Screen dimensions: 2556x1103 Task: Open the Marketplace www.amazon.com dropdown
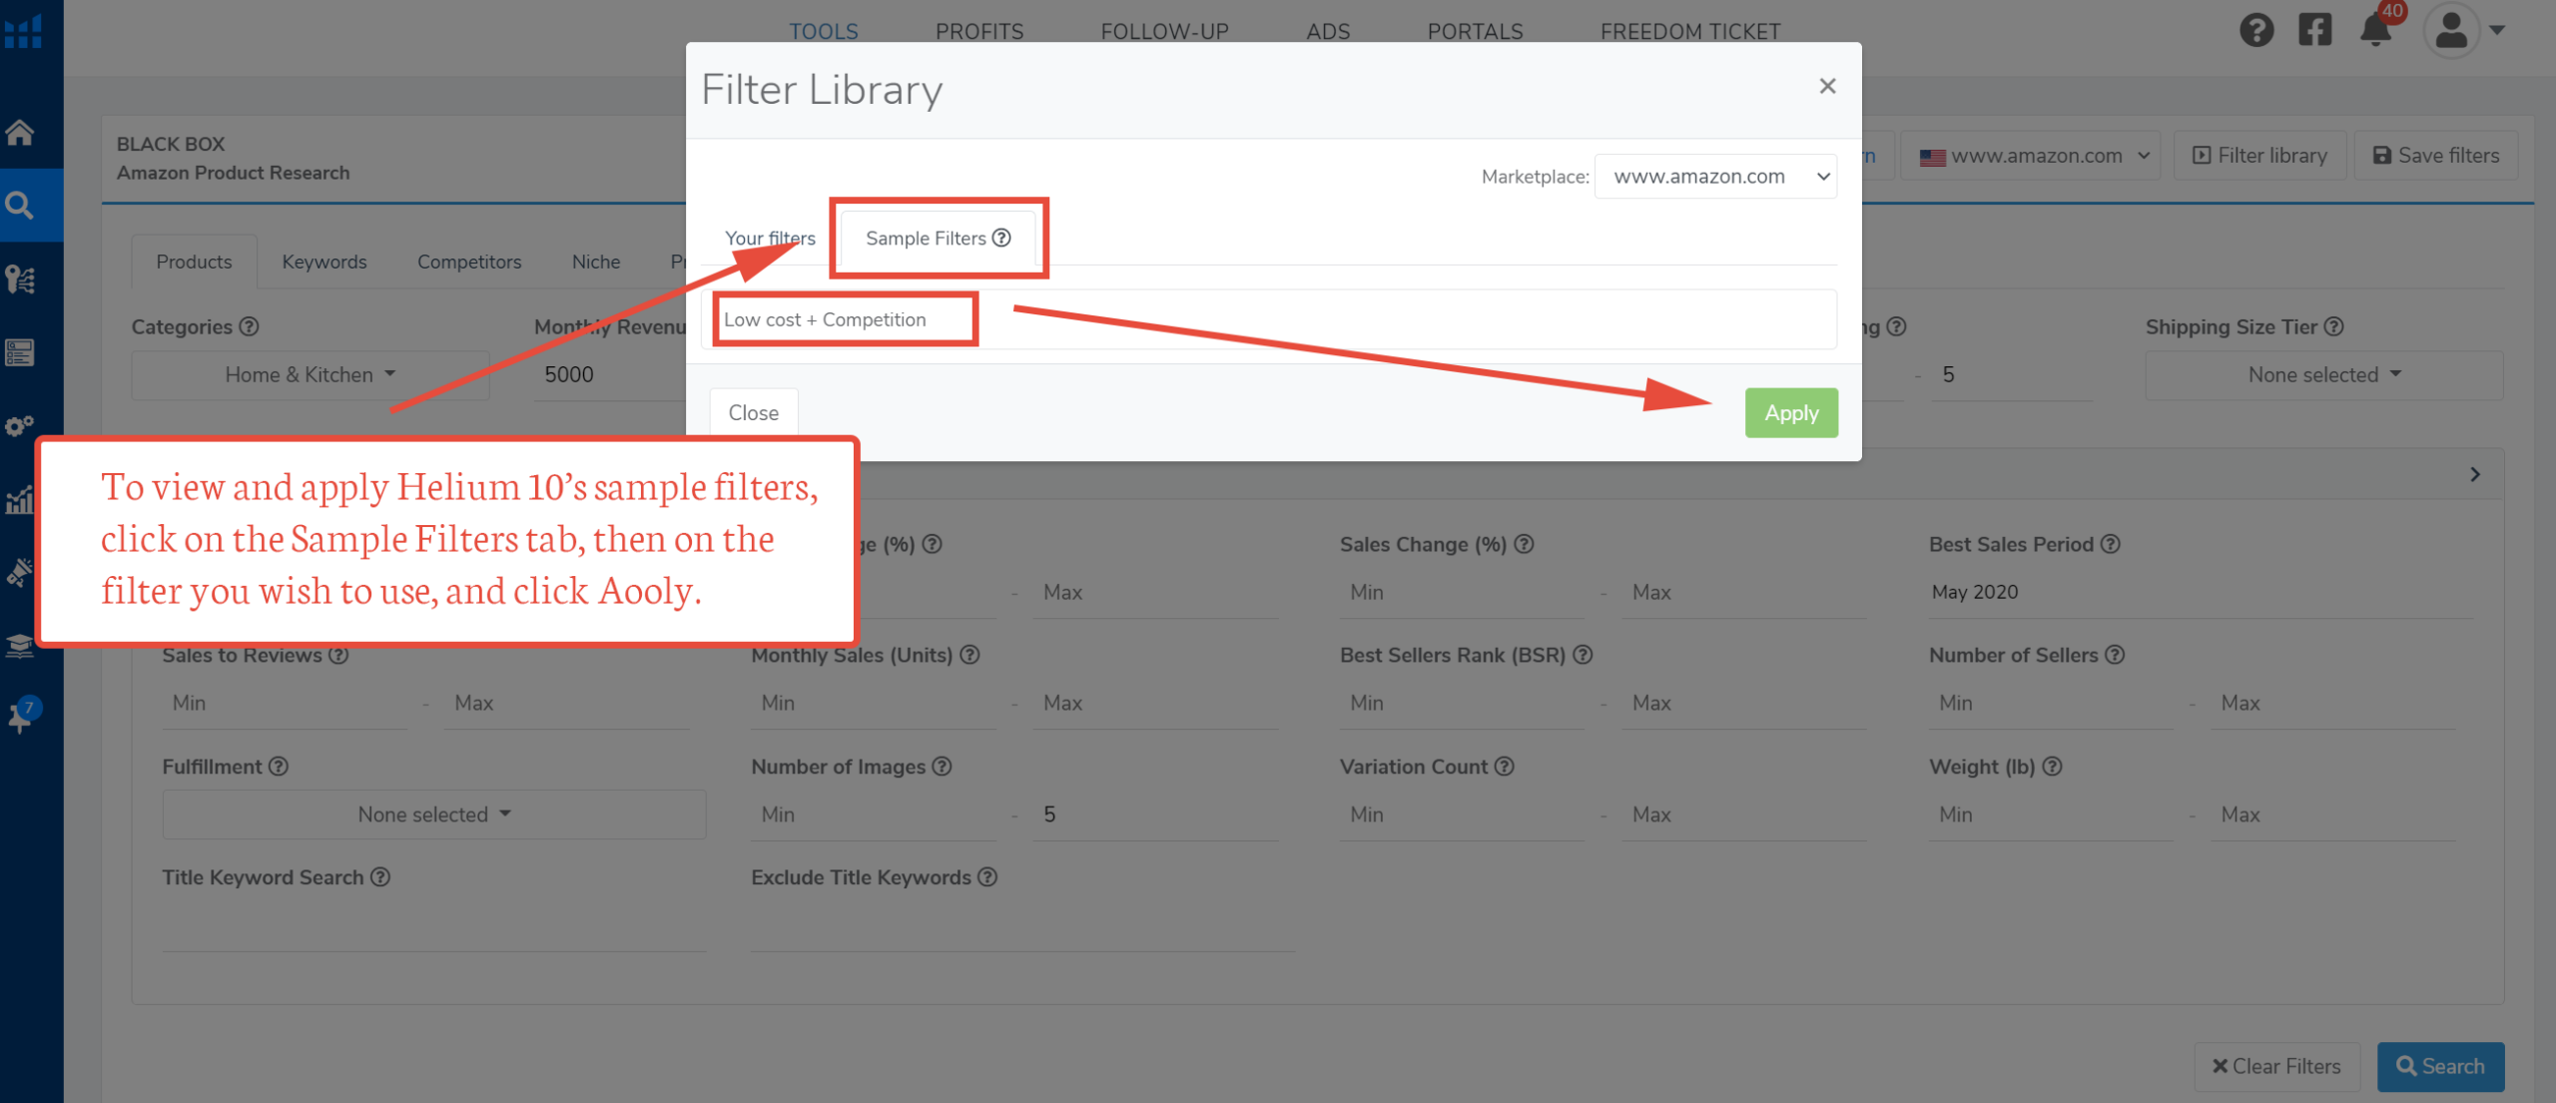point(1715,177)
